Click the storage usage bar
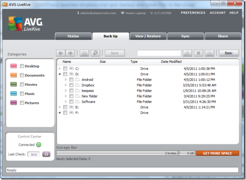Screen dimensions: 246x180 pos(125,153)
